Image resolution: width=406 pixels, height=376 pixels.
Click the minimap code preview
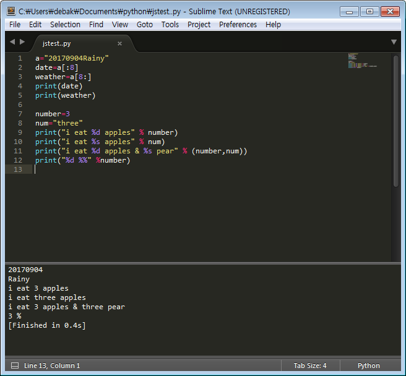(362, 61)
